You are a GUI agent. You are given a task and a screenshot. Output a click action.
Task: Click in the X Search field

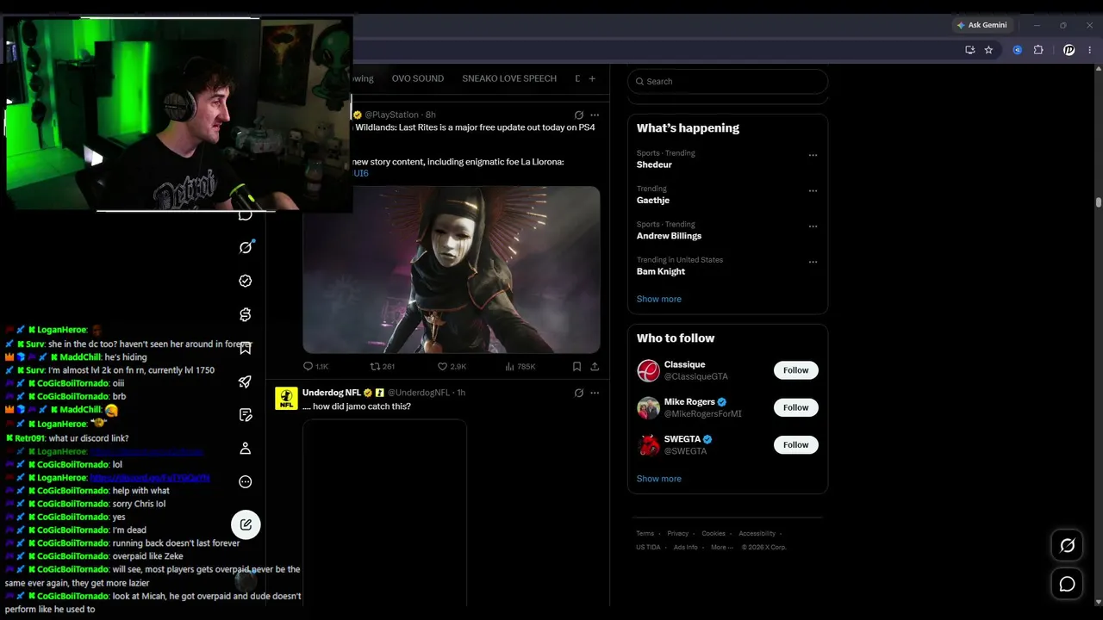coord(728,81)
